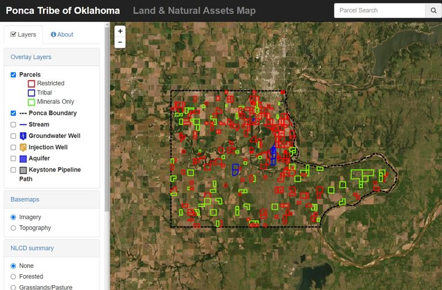Uncheck the Ponca Boundary checkbox
The image size is (442, 290).
[14, 113]
